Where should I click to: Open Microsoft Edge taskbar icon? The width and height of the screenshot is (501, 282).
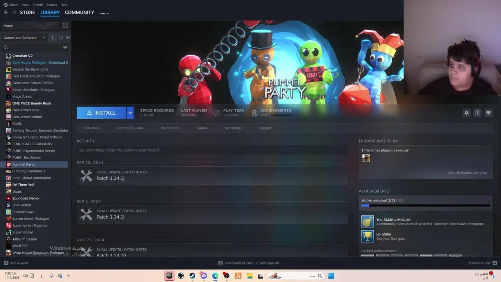pos(215,276)
